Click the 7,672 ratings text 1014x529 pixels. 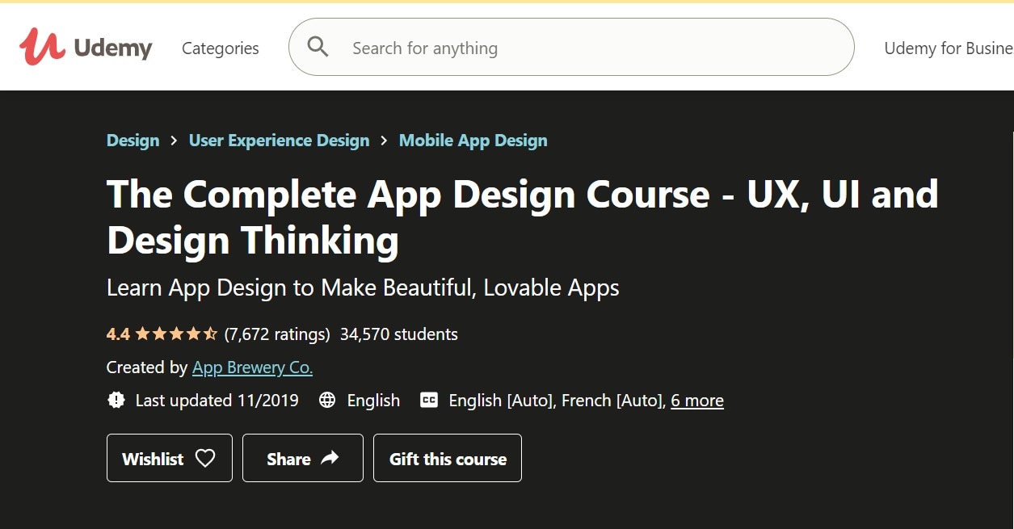[x=277, y=334]
